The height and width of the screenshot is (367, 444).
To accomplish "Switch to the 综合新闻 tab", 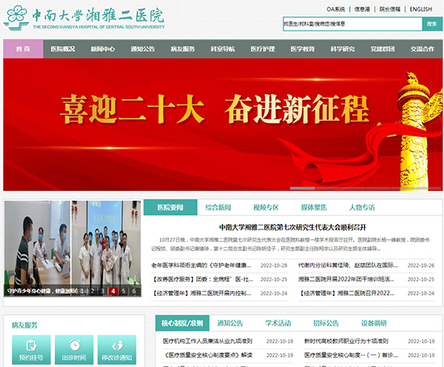I will (218, 208).
